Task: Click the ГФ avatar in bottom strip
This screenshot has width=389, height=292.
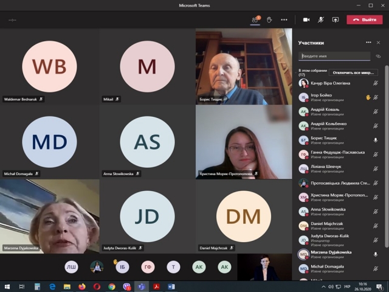Action: pos(148,266)
